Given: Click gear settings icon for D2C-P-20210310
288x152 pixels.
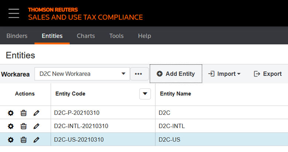Looking at the screenshot, I should pyautogui.click(x=11, y=113).
